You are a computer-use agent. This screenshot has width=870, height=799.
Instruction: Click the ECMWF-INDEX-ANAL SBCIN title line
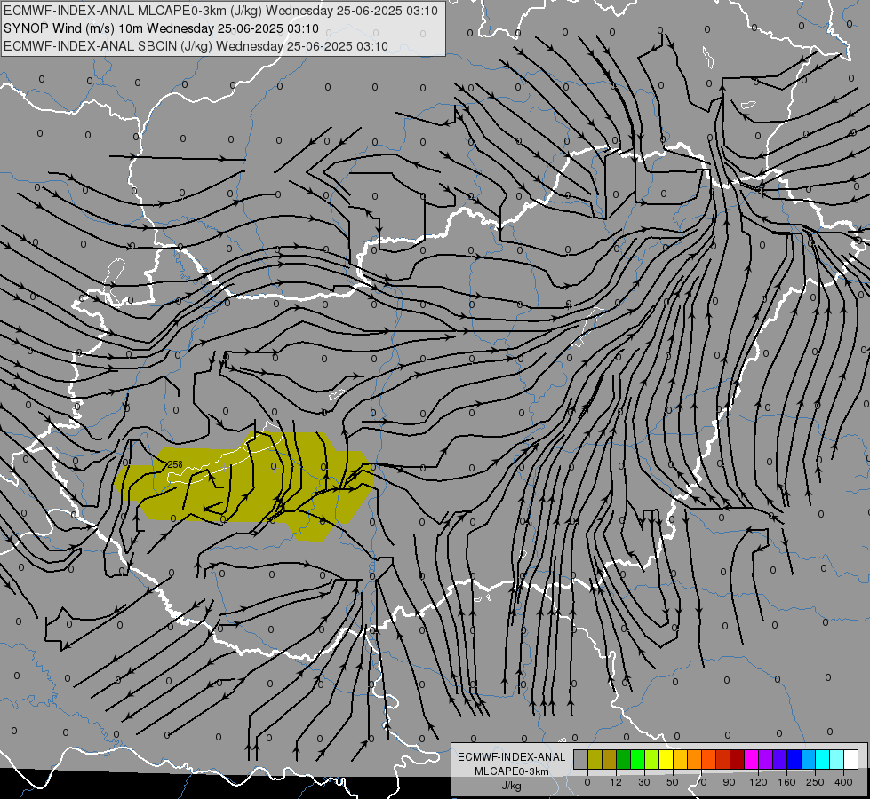(x=196, y=46)
